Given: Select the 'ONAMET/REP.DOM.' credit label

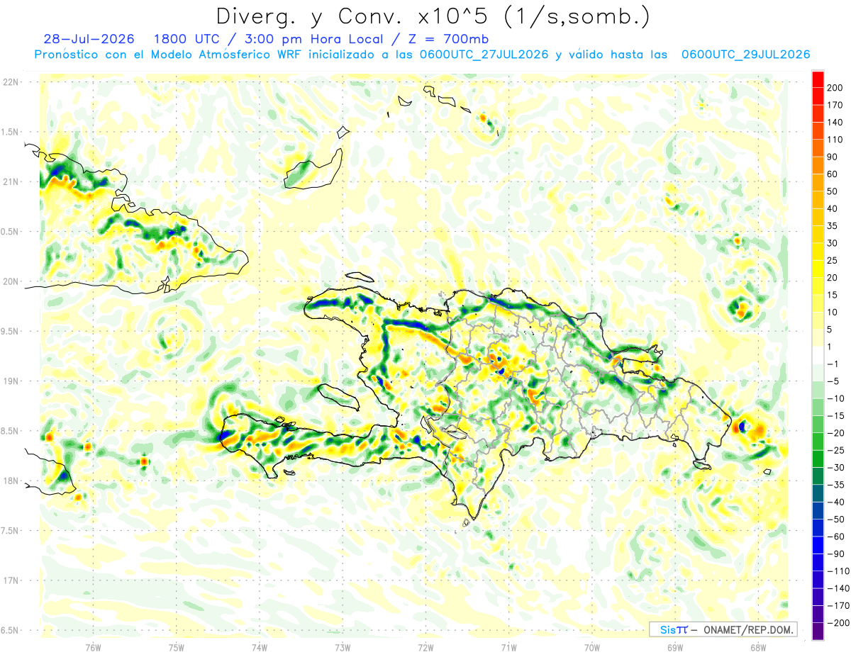Looking at the screenshot, I should click(749, 629).
